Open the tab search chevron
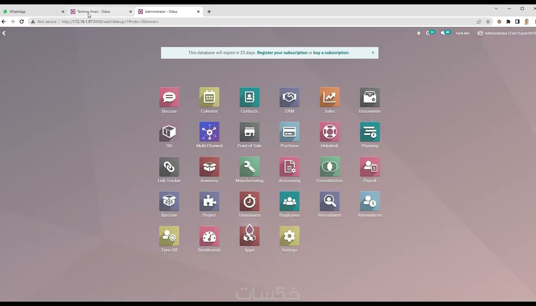The image size is (536, 306). [496, 9]
